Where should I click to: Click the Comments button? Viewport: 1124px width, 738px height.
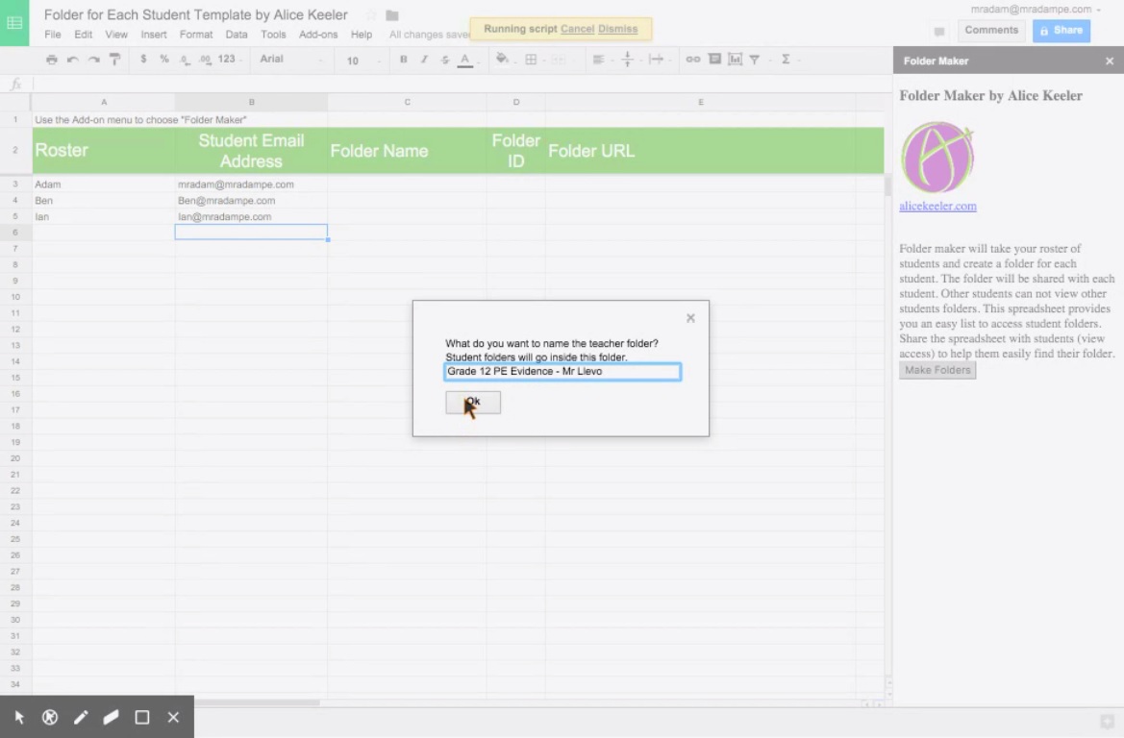pyautogui.click(x=990, y=30)
